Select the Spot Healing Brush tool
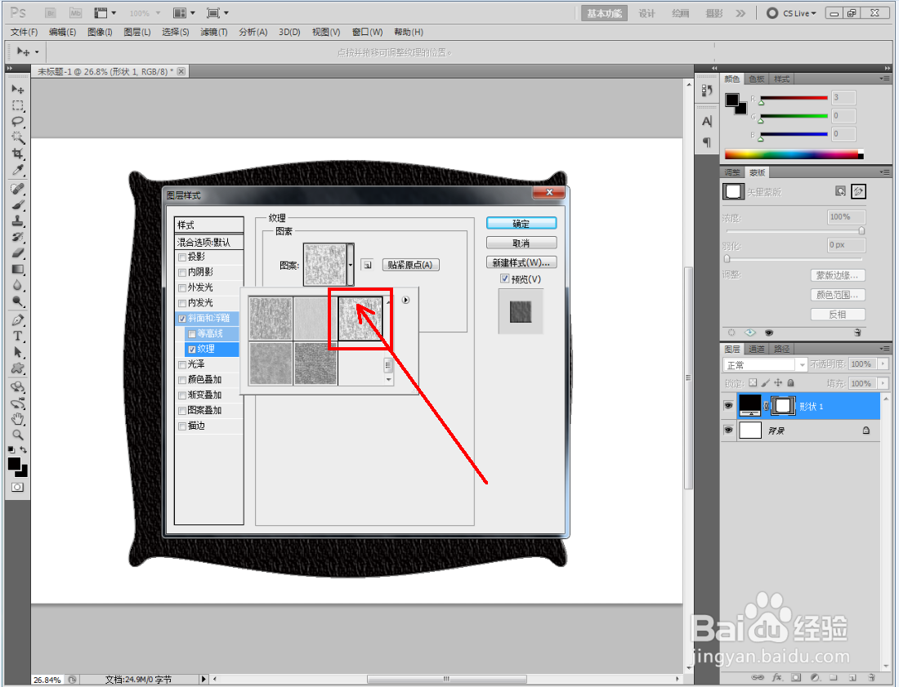The width and height of the screenshot is (899, 687). pyautogui.click(x=18, y=189)
